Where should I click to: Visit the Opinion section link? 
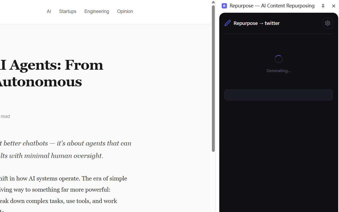tap(125, 11)
